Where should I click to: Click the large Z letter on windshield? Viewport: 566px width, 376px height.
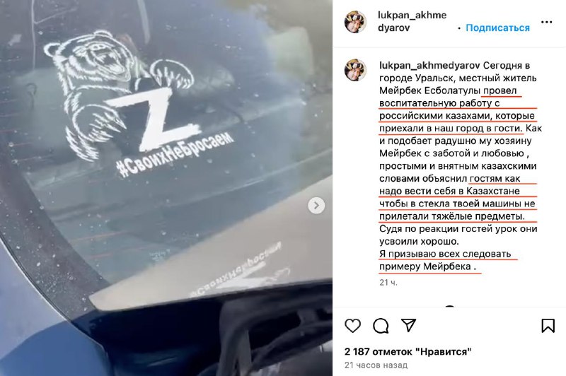pos(153,119)
